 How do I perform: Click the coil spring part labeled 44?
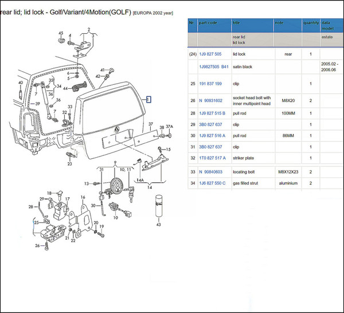coord(78,88)
